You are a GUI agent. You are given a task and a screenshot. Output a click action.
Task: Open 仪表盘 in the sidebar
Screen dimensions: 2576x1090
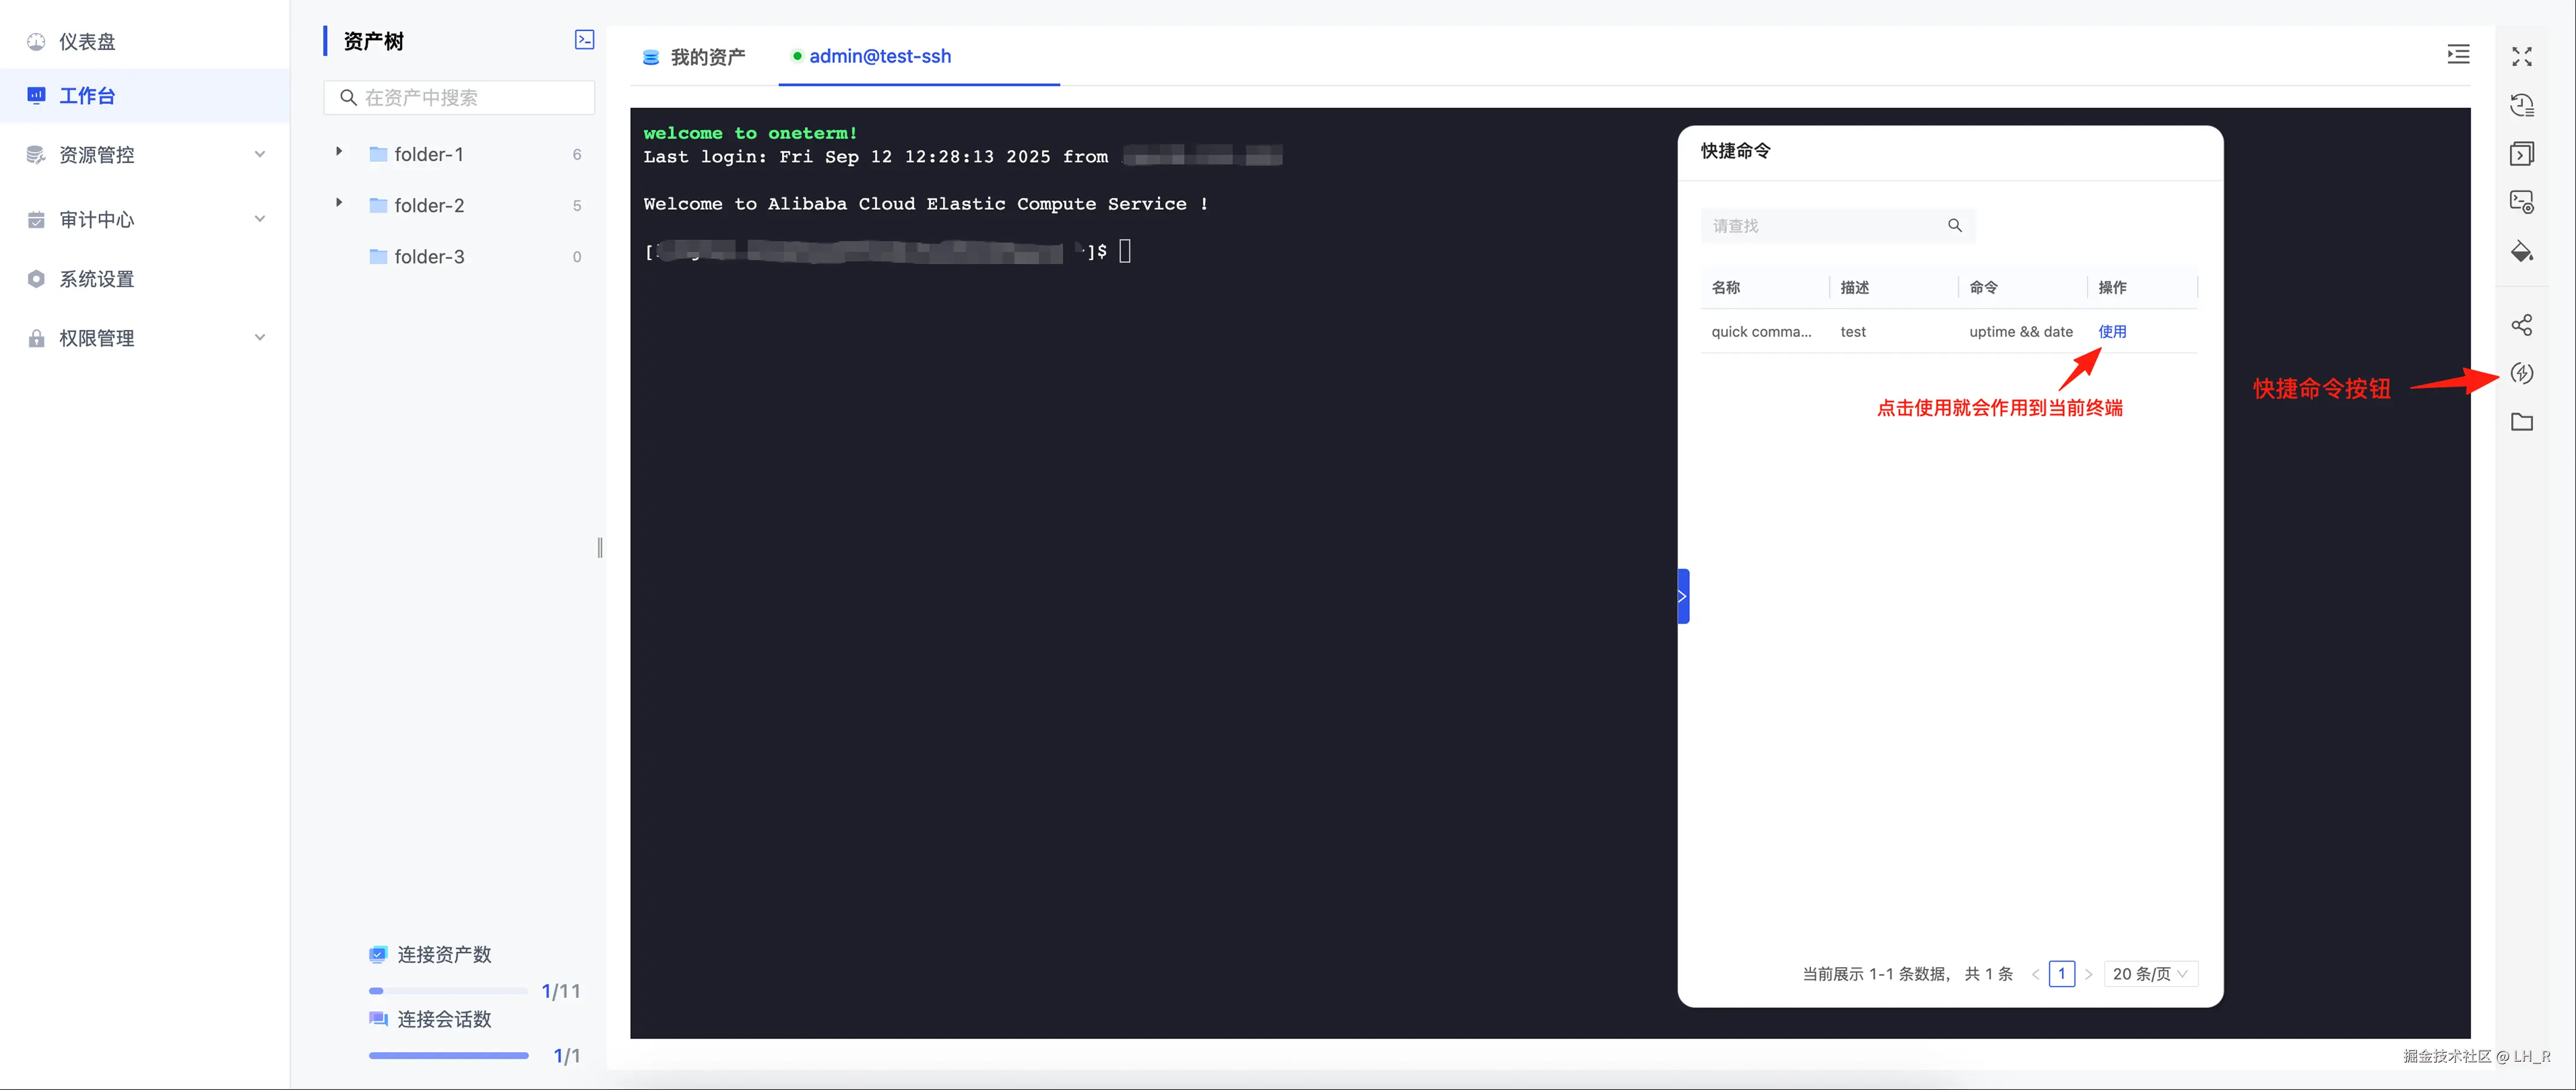(x=87, y=42)
